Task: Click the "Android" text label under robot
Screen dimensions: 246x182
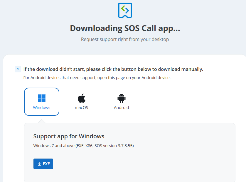Action: [122, 108]
